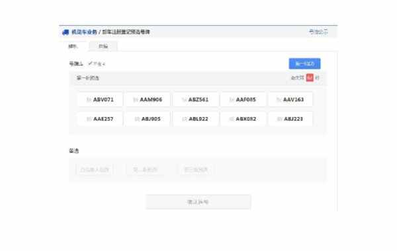The image size is (397, 251).
Task: Select license plate AAM906
Action: 148,100
